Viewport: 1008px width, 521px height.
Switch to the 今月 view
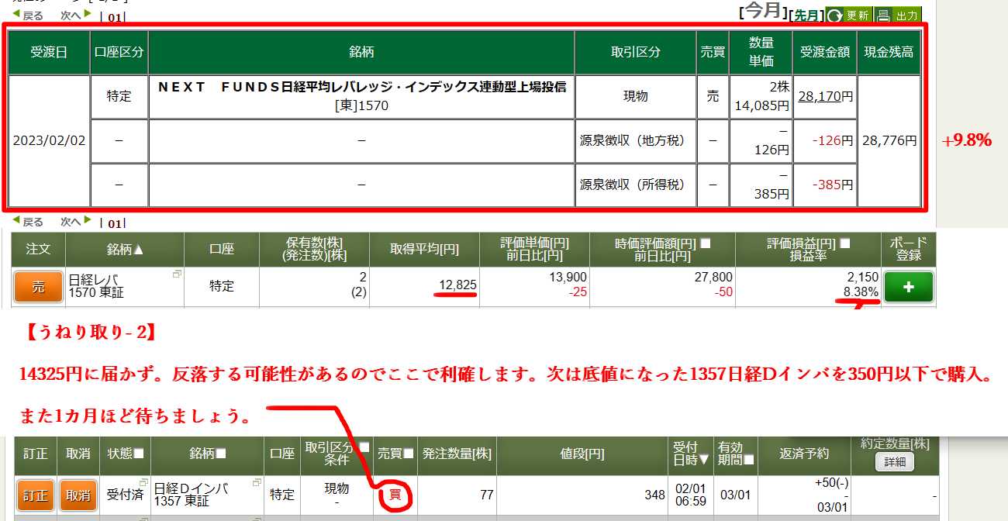coord(762,10)
